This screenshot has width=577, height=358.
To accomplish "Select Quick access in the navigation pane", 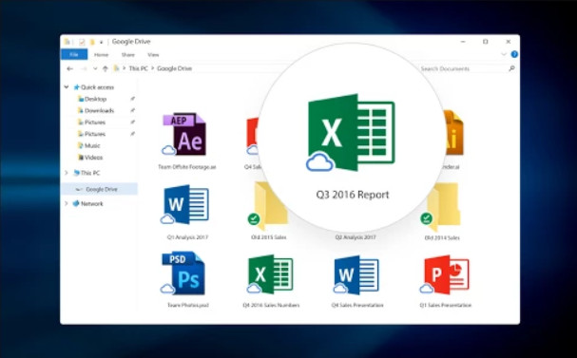I will pyautogui.click(x=97, y=87).
